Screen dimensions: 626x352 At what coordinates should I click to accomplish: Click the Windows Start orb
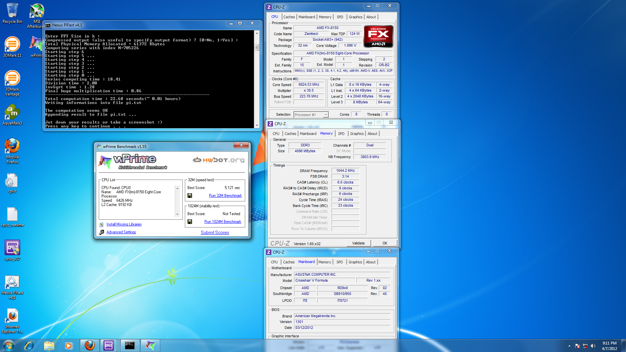(9, 345)
